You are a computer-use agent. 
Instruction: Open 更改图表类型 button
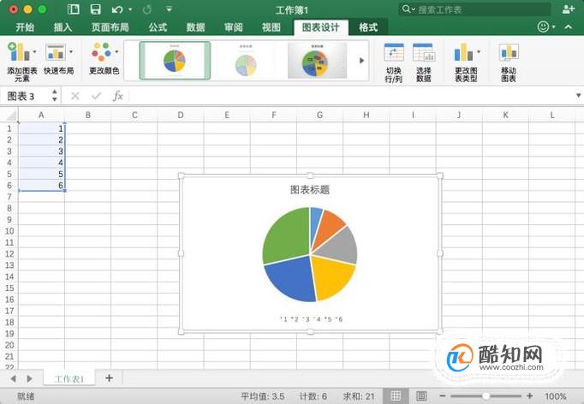point(466,62)
